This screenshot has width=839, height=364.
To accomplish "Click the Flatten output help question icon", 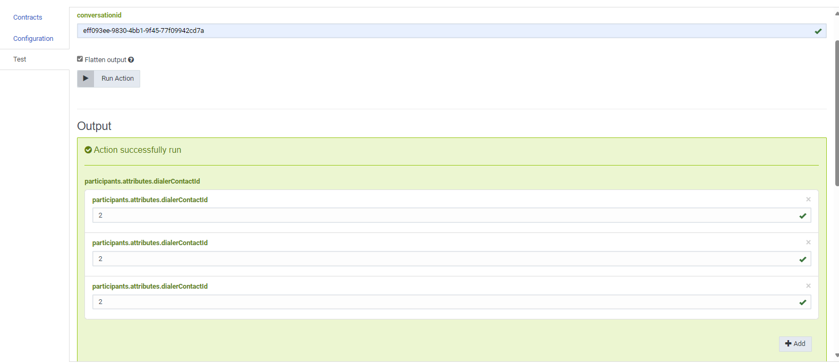I will pos(131,60).
